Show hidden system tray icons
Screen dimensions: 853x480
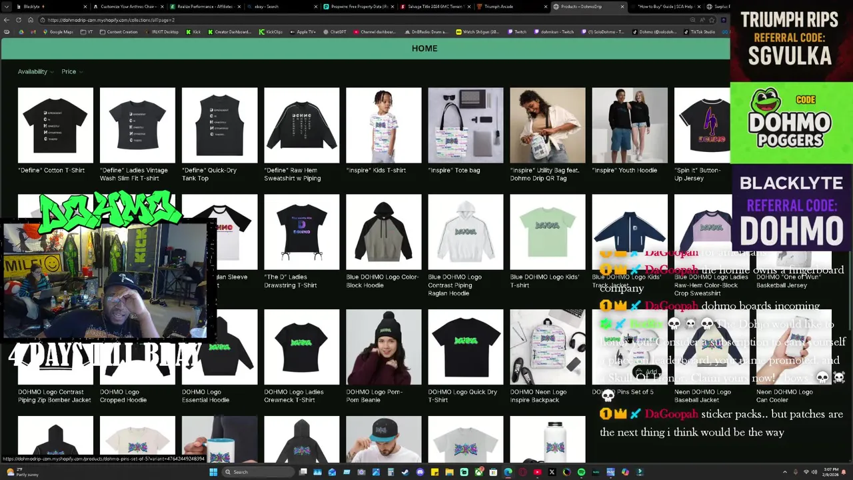[784, 472]
